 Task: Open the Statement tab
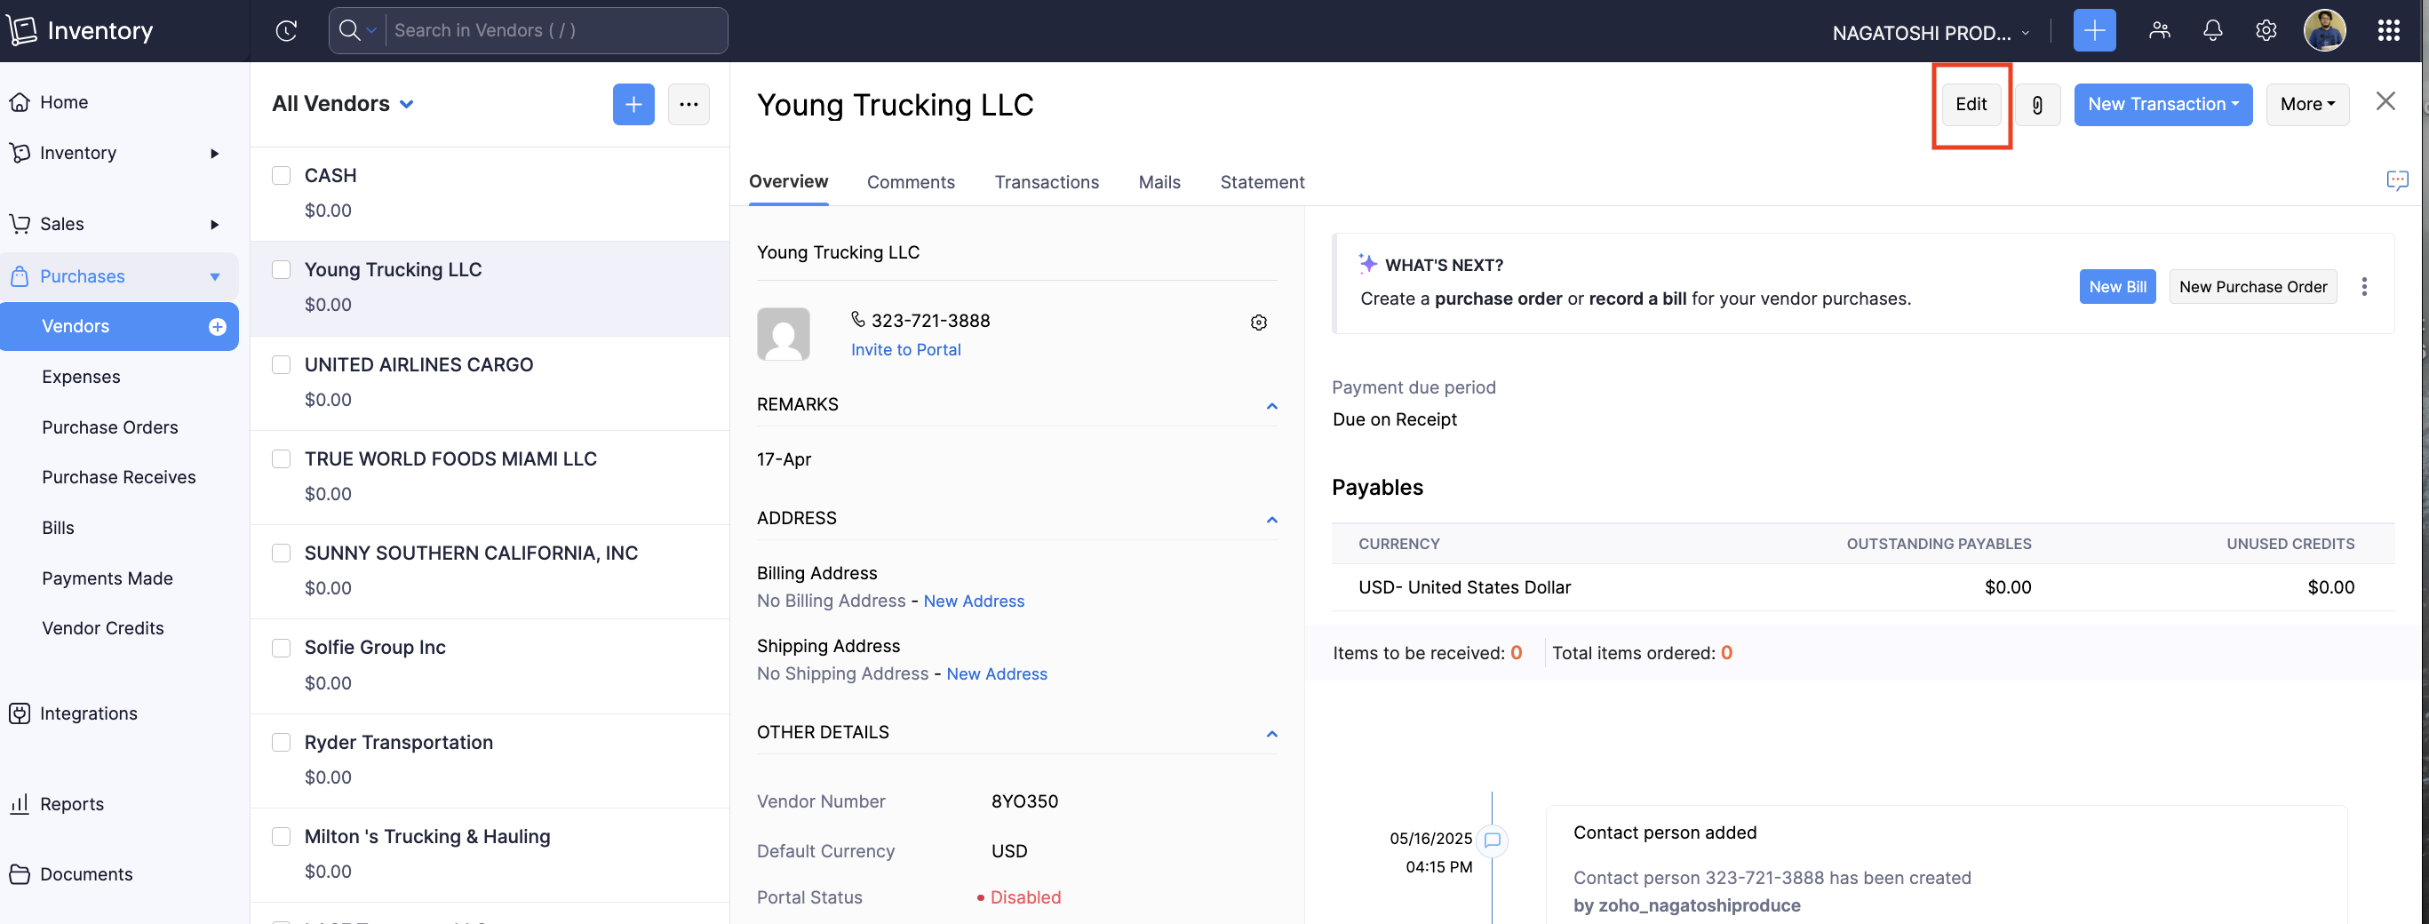click(1262, 182)
